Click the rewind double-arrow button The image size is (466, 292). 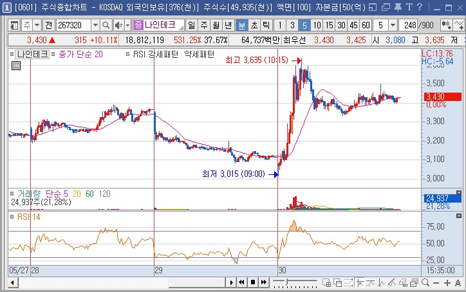pos(242,282)
